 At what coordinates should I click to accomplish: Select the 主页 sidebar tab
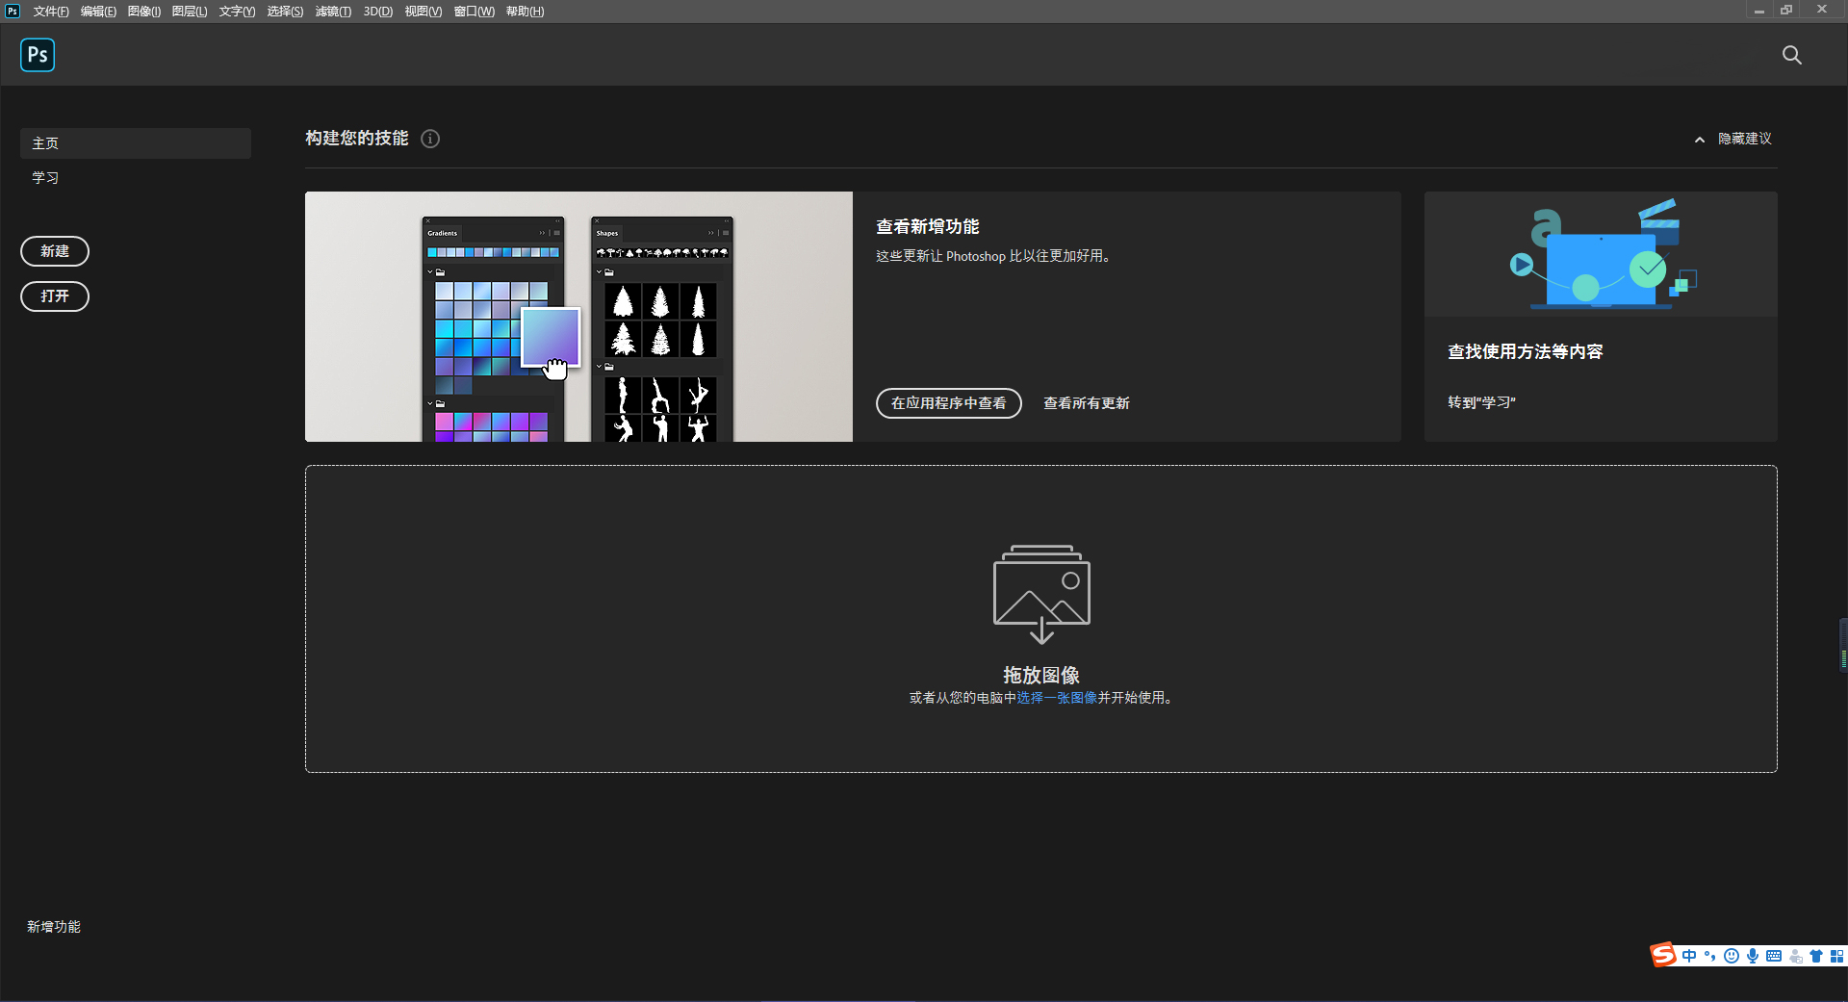click(136, 143)
